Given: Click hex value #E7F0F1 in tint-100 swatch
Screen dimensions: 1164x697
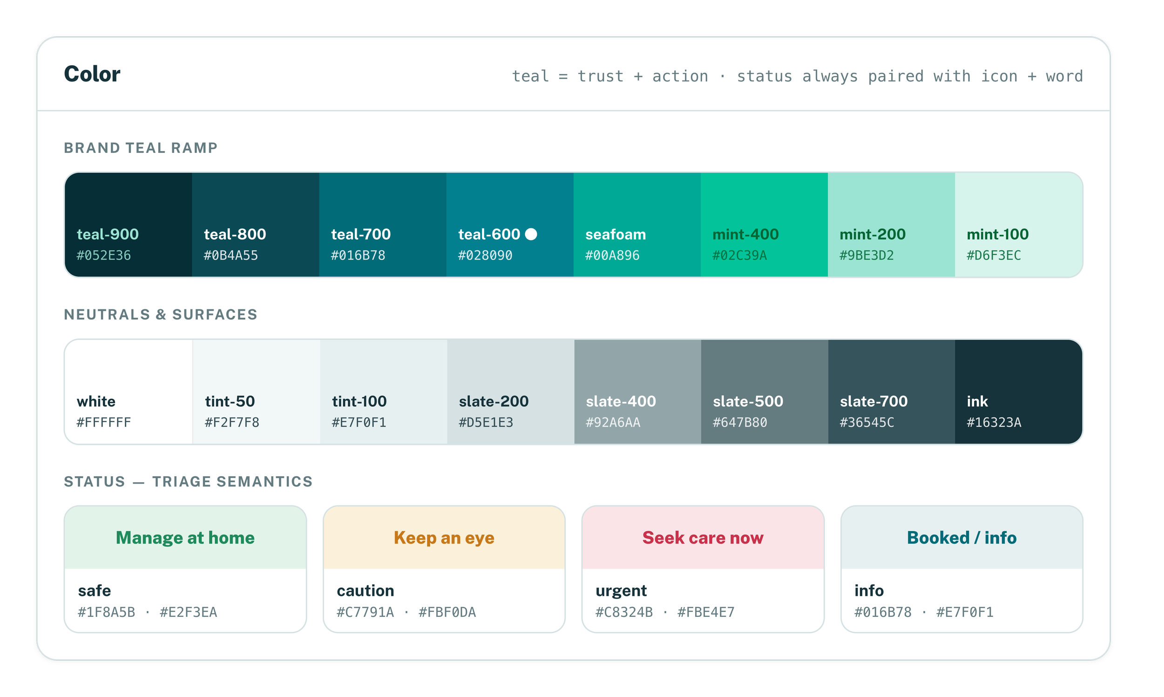Looking at the screenshot, I should (x=359, y=423).
